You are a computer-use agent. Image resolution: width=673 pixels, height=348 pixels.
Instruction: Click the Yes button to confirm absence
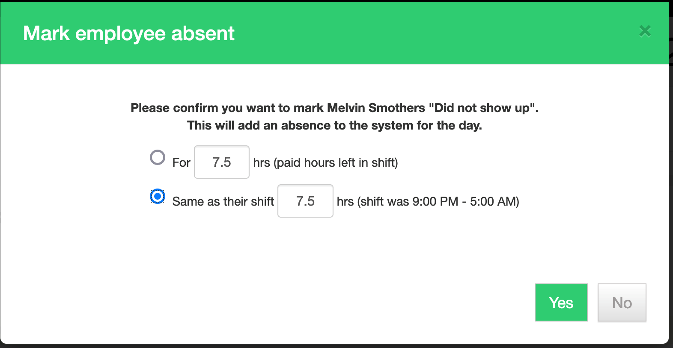[x=561, y=303]
